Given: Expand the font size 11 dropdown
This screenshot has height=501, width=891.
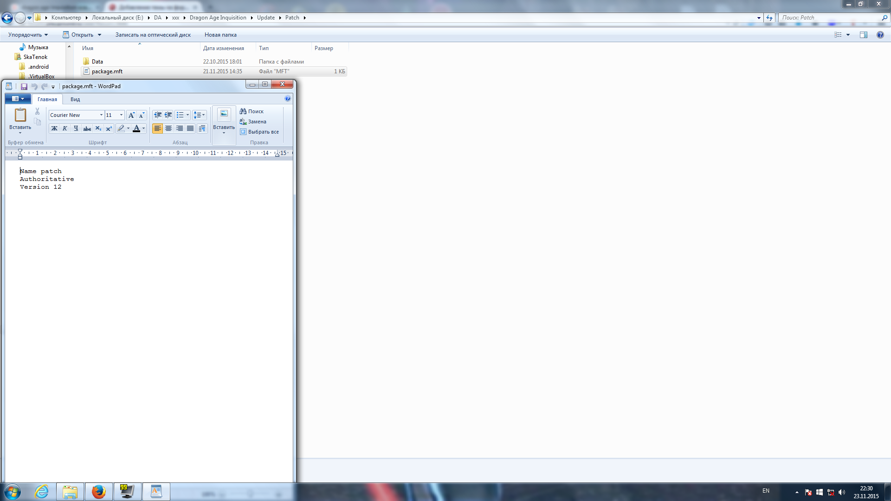Looking at the screenshot, I should [121, 115].
